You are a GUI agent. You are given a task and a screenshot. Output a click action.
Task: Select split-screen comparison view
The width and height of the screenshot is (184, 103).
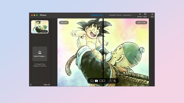pyautogui.click(x=96, y=81)
